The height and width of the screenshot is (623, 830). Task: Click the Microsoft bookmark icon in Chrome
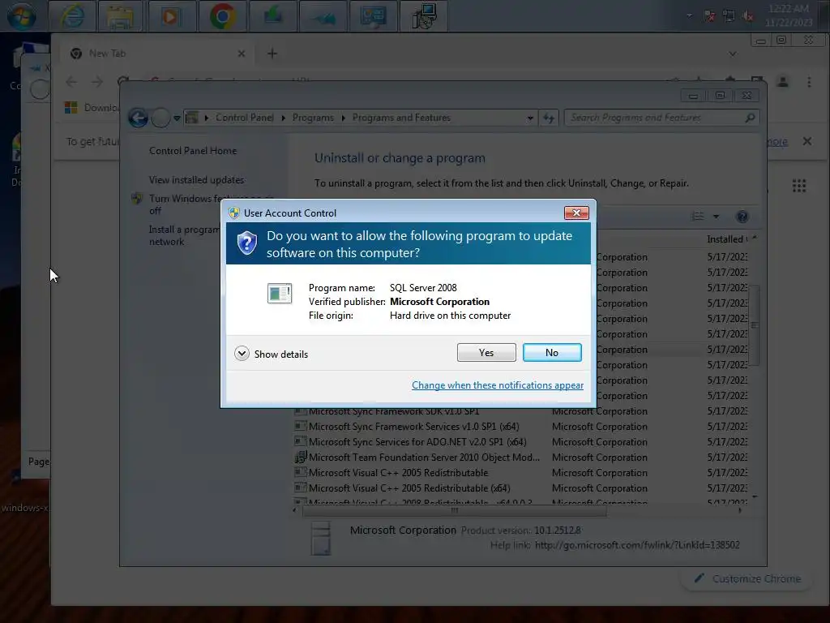click(71, 108)
